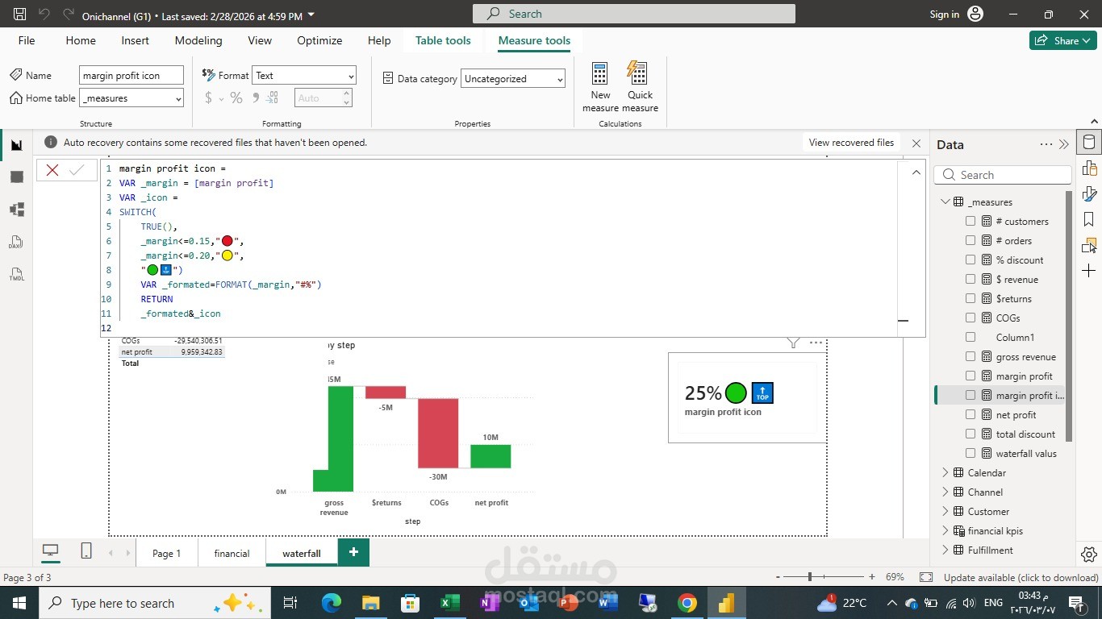Check the $returns measure checkbox
This screenshot has height=619, width=1102.
point(971,299)
